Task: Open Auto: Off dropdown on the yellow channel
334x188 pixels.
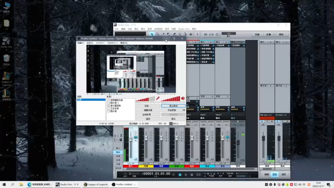Action: click(146, 164)
